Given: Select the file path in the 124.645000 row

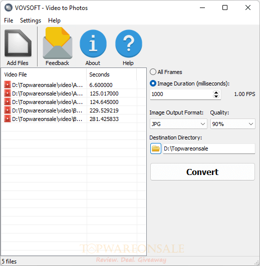Looking at the screenshot, I should 48,102.
